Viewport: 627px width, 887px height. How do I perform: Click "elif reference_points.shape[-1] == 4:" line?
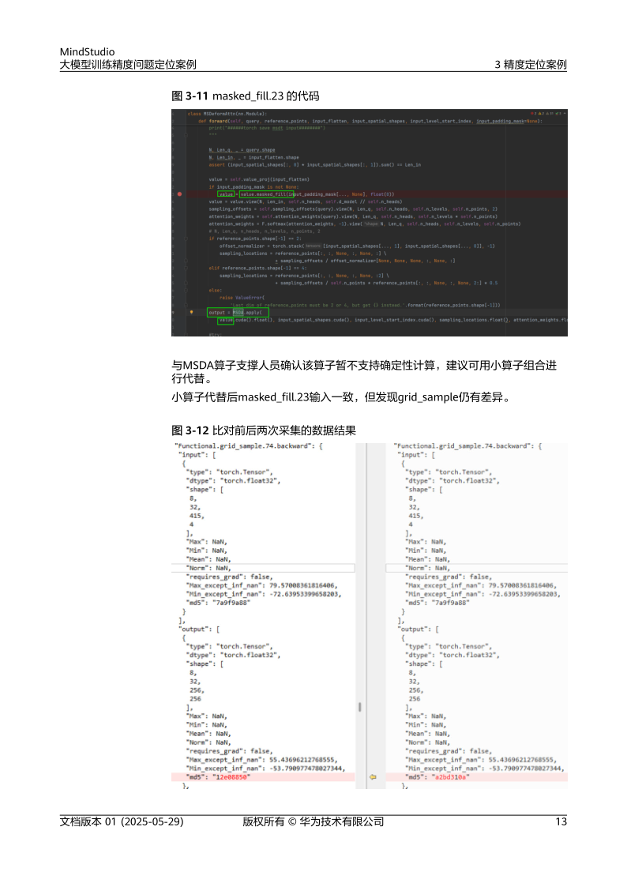(257, 268)
